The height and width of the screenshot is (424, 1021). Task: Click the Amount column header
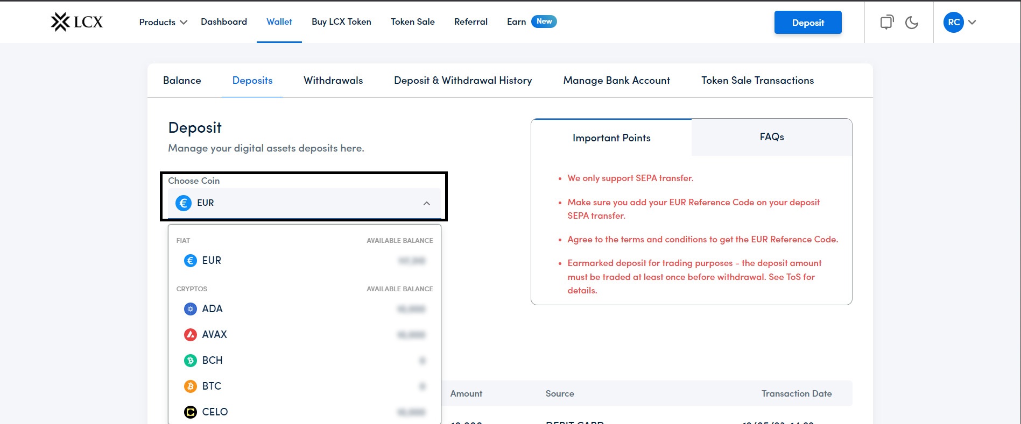click(x=466, y=394)
